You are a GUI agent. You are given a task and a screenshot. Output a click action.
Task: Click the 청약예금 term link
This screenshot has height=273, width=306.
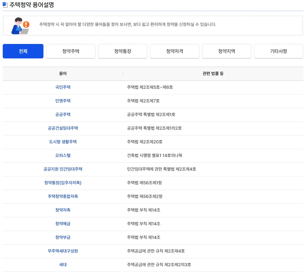(63, 224)
